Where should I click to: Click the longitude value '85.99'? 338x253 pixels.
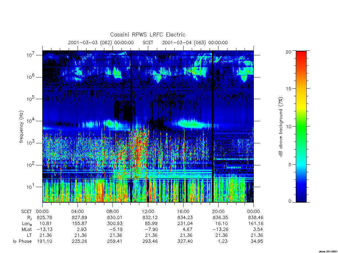(x=151, y=224)
